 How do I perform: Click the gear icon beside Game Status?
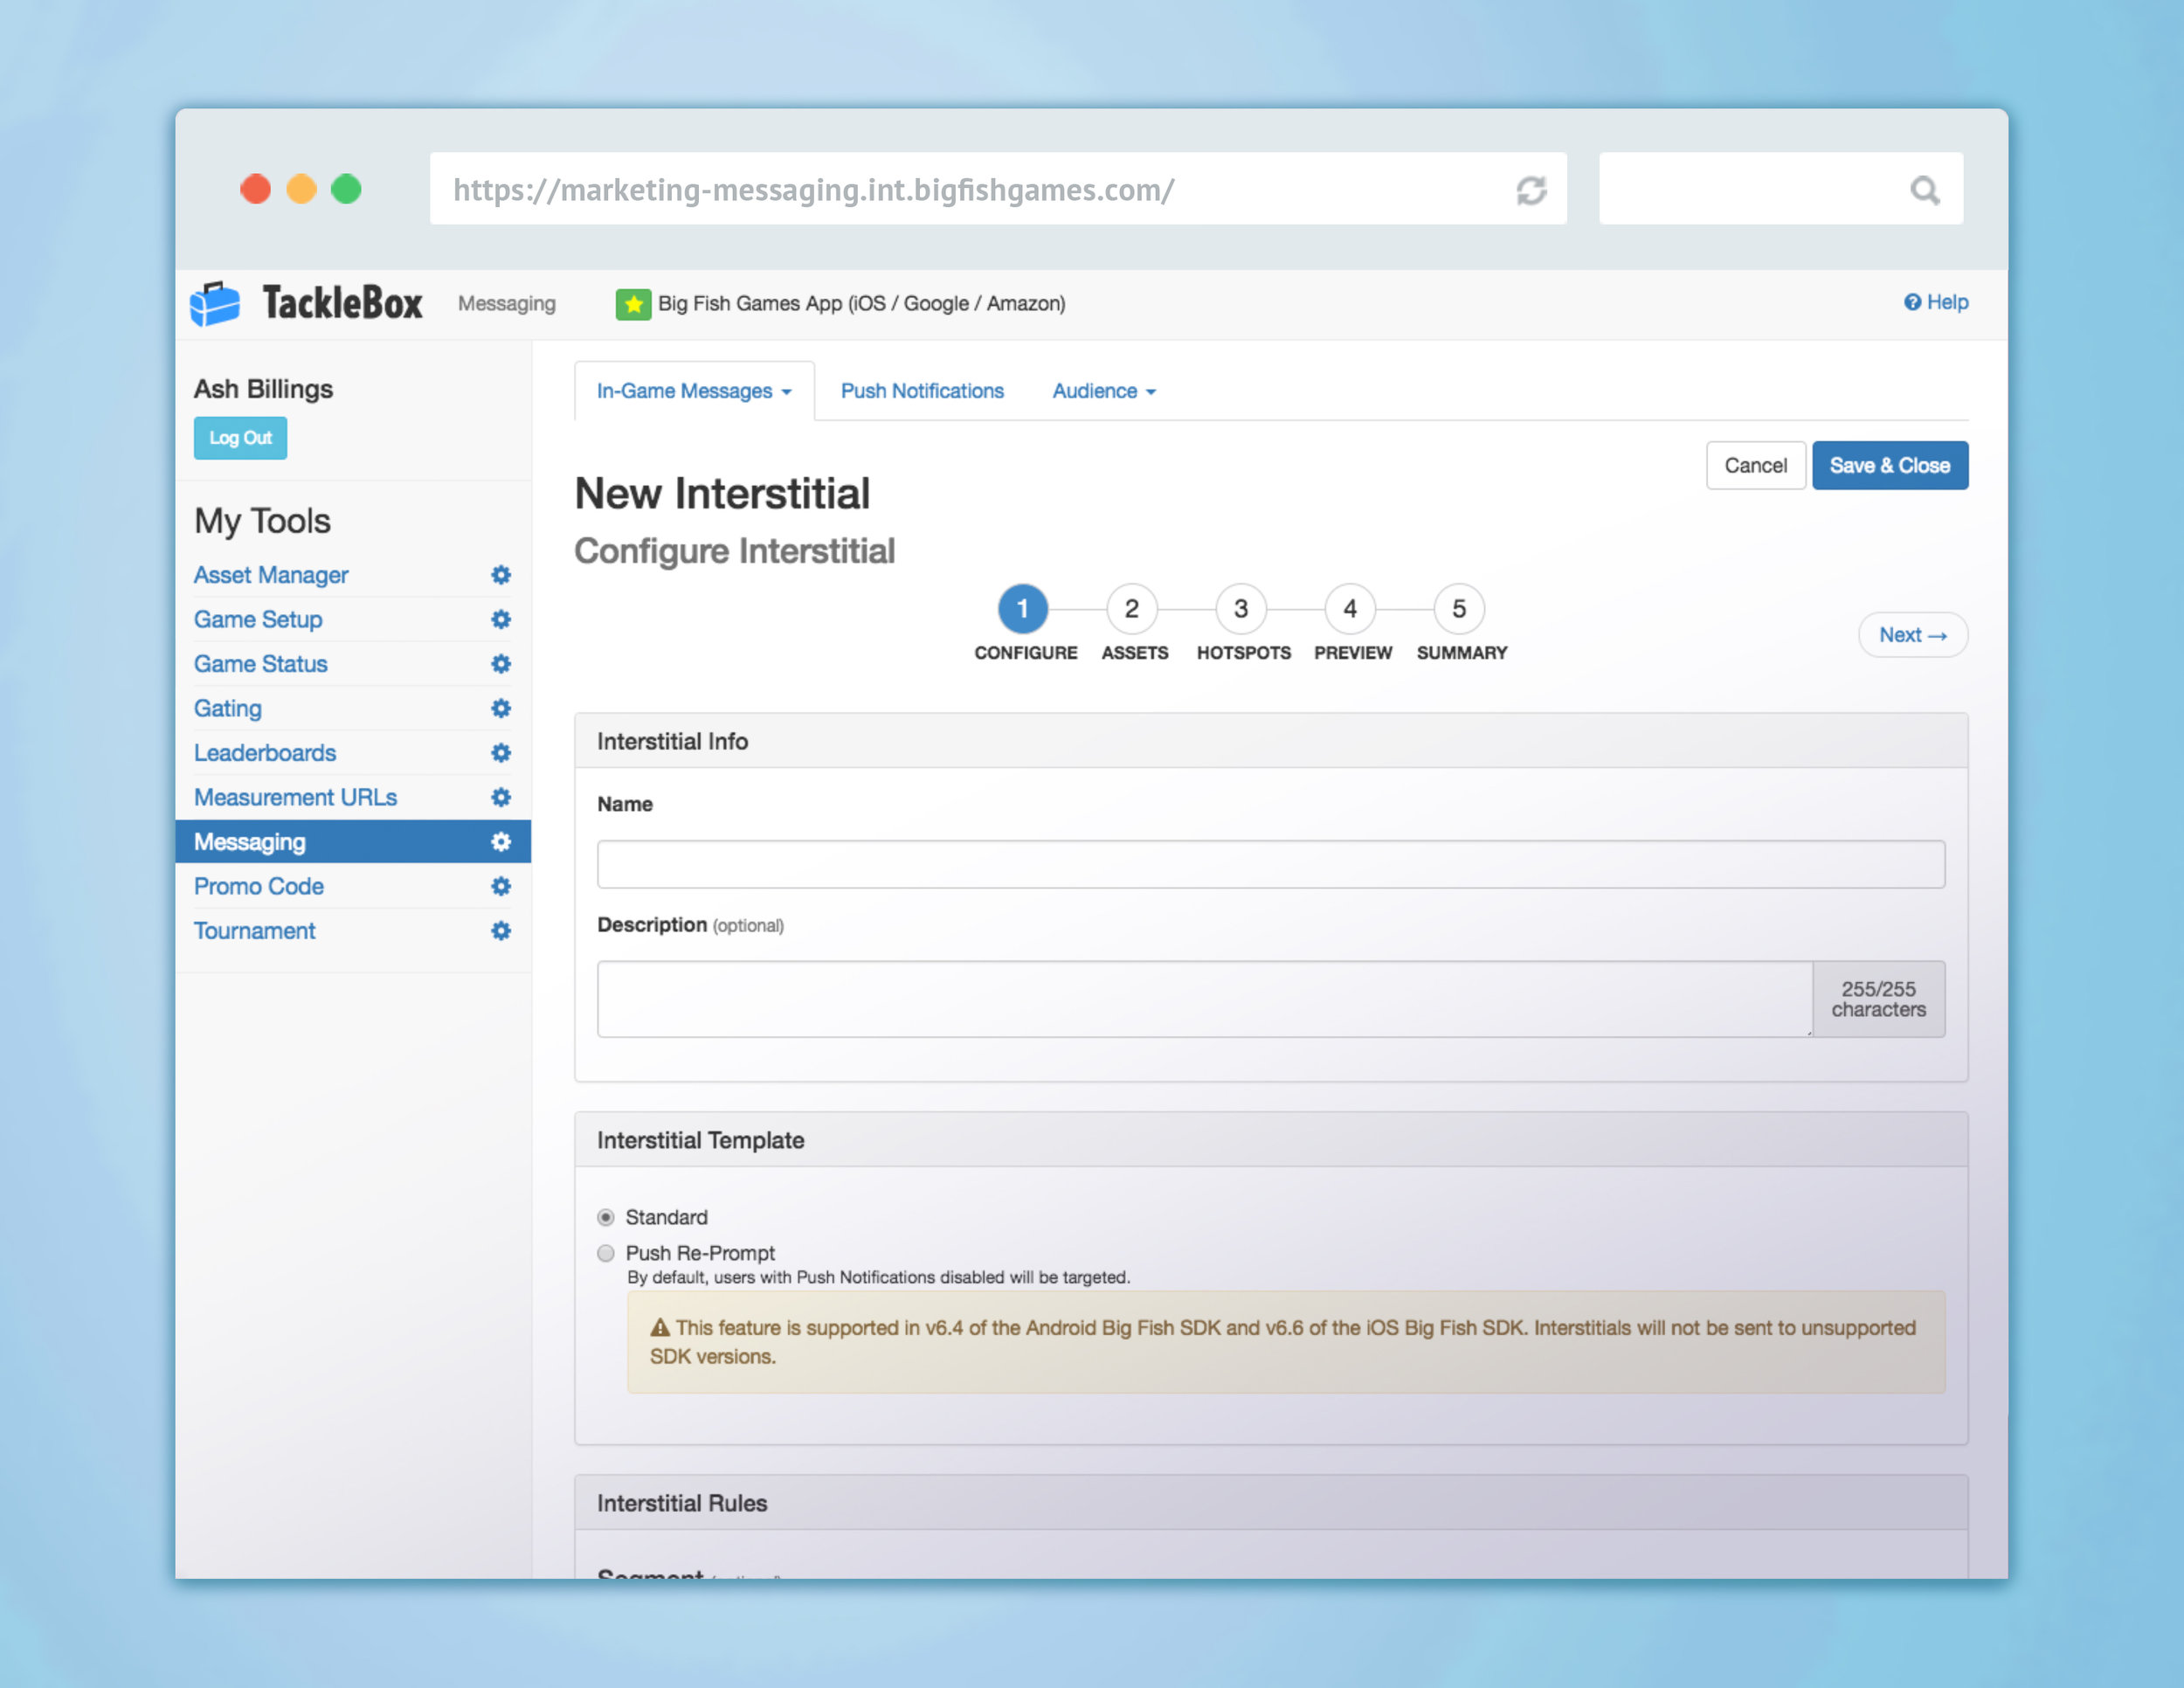click(x=501, y=664)
